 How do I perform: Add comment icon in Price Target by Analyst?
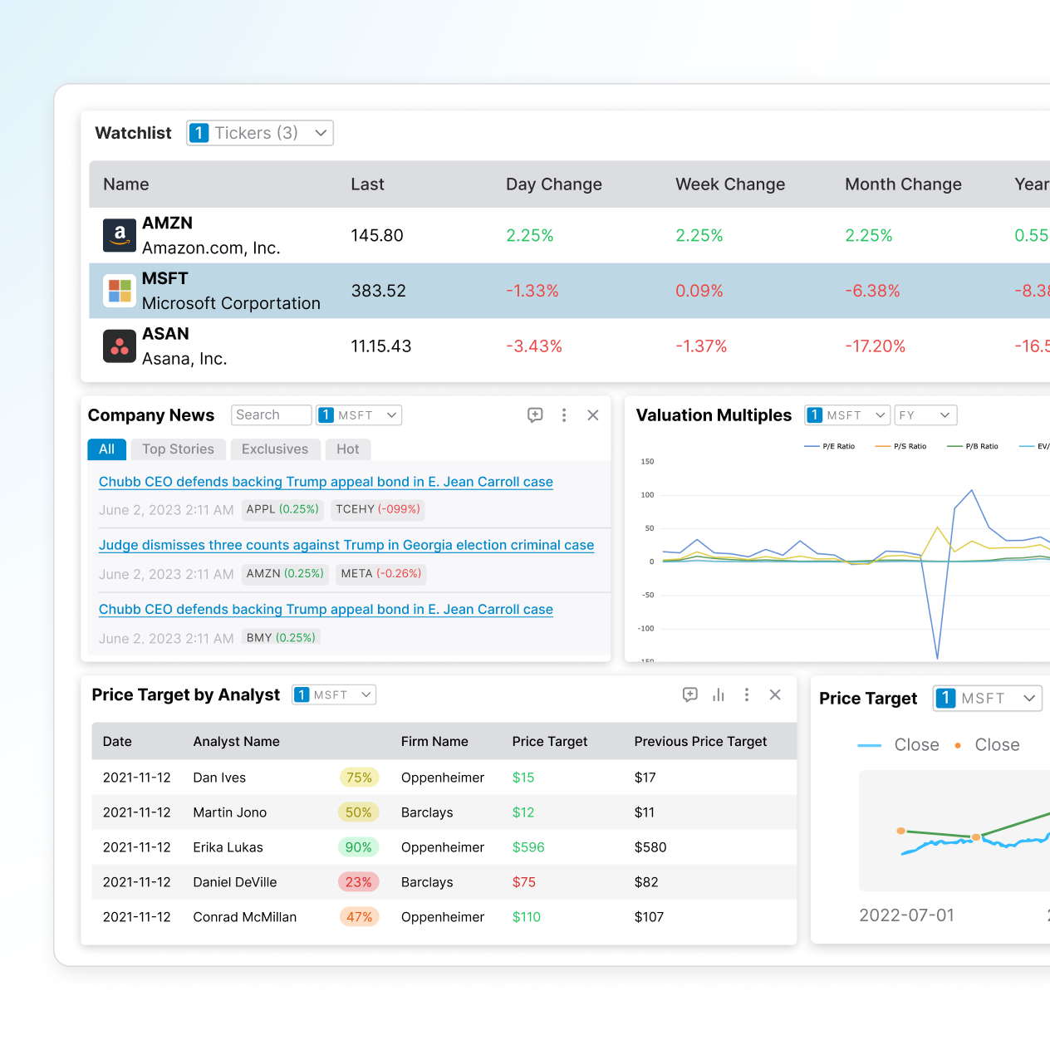click(690, 694)
